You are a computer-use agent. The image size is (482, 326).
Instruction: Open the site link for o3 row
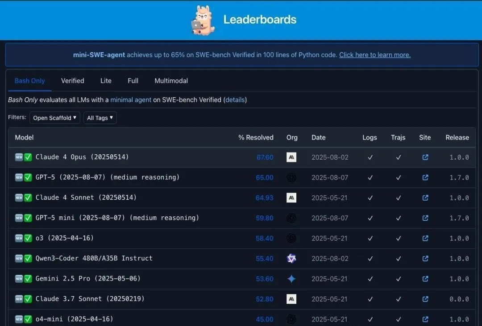pos(425,239)
